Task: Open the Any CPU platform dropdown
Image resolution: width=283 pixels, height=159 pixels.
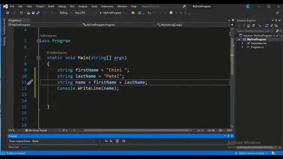Action: point(85,13)
